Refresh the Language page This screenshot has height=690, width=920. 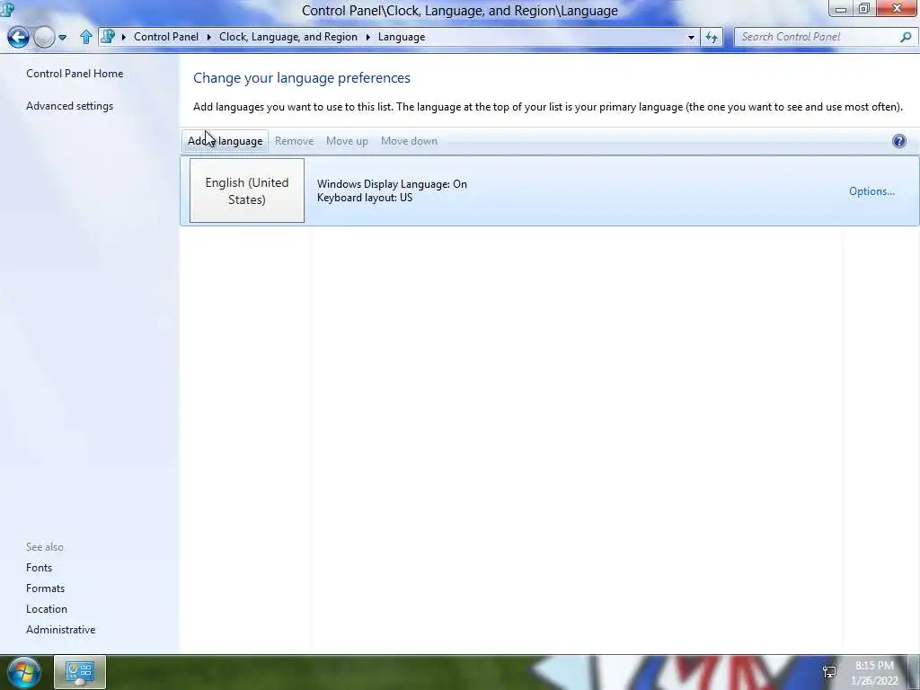coord(712,37)
